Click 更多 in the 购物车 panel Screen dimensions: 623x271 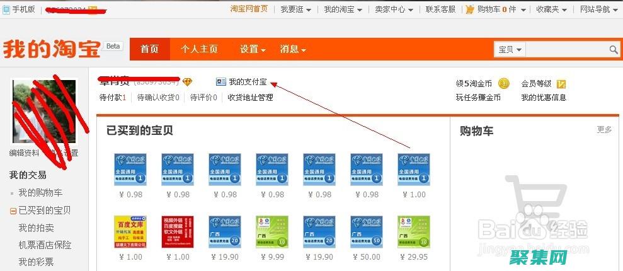(604, 130)
